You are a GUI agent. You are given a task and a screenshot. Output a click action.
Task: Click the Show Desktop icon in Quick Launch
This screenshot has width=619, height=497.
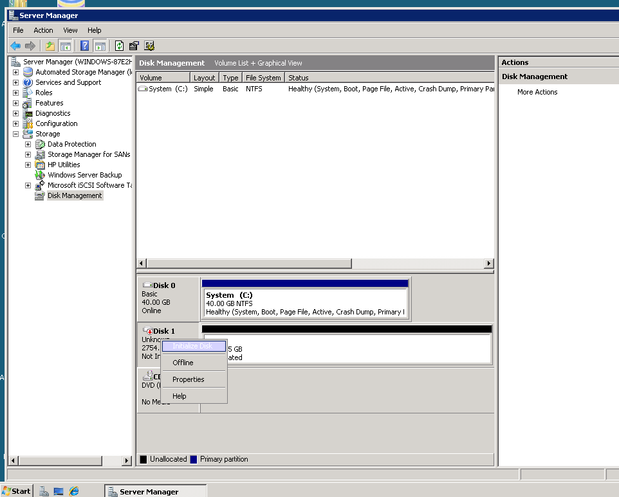pos(59,491)
